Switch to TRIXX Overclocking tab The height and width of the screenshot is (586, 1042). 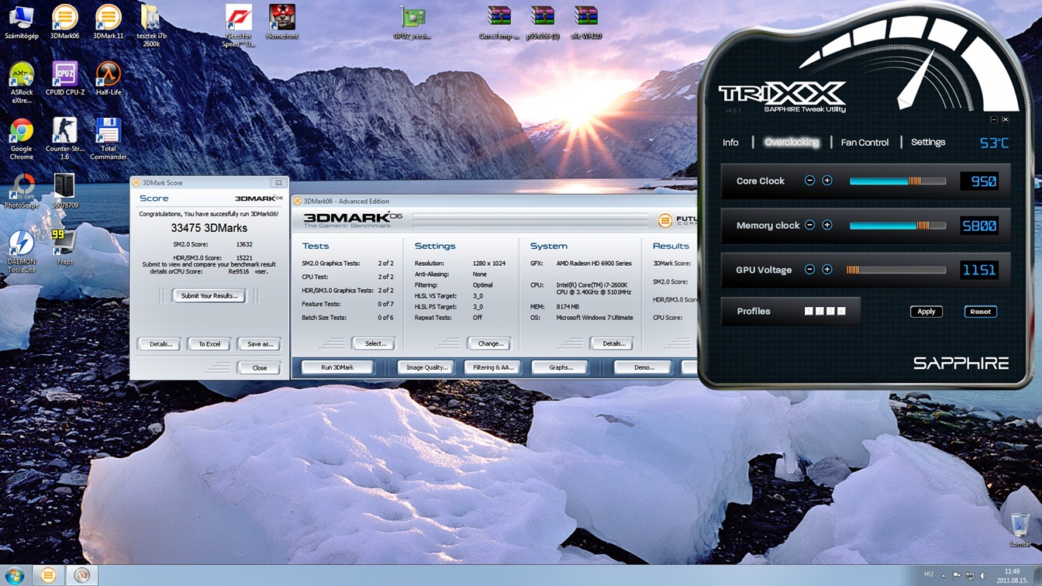pos(792,143)
